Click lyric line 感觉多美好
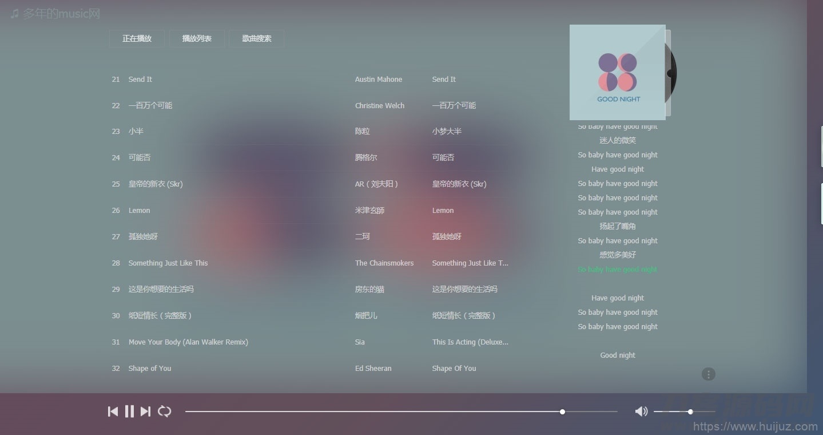 click(618, 255)
